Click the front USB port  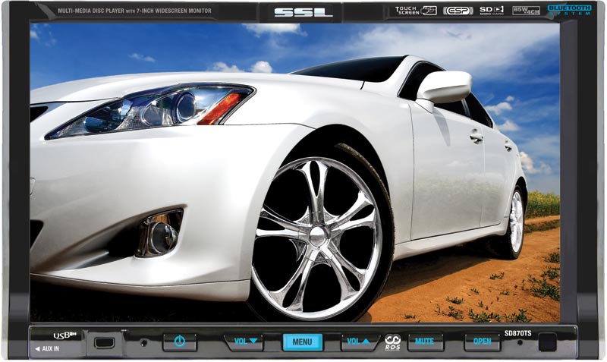tap(105, 343)
